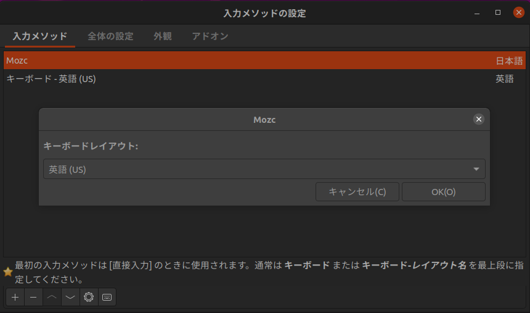The width and height of the screenshot is (530, 313).
Task: Close the Mozc dialog with X
Action: [479, 119]
